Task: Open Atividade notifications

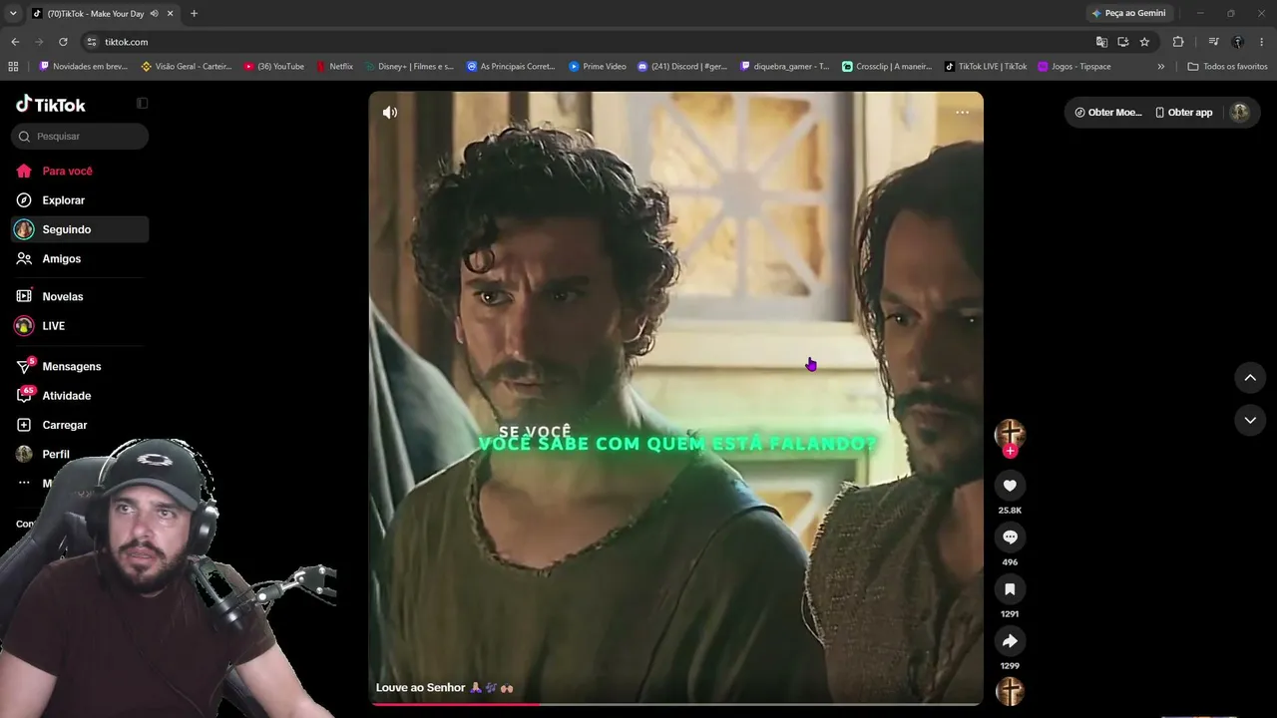Action: (80, 396)
